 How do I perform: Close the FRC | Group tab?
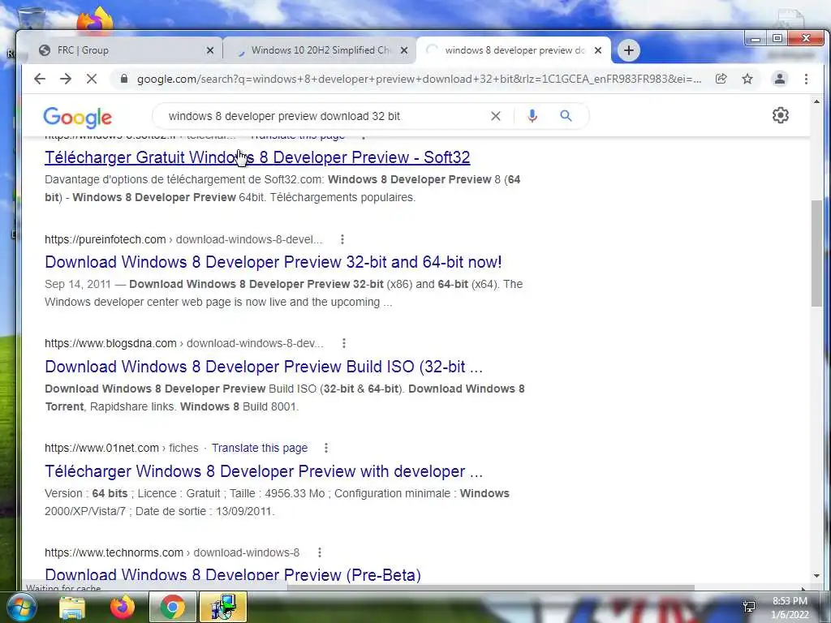tap(210, 50)
